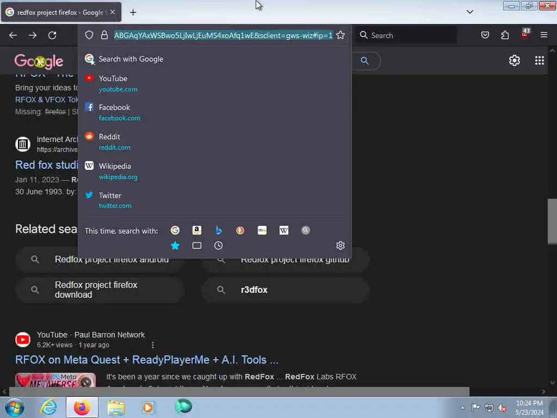Show hidden system tray icons

pyautogui.click(x=462, y=408)
